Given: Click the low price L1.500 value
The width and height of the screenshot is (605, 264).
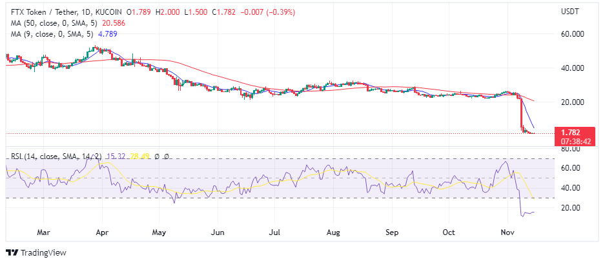Looking at the screenshot, I should pos(196,12).
